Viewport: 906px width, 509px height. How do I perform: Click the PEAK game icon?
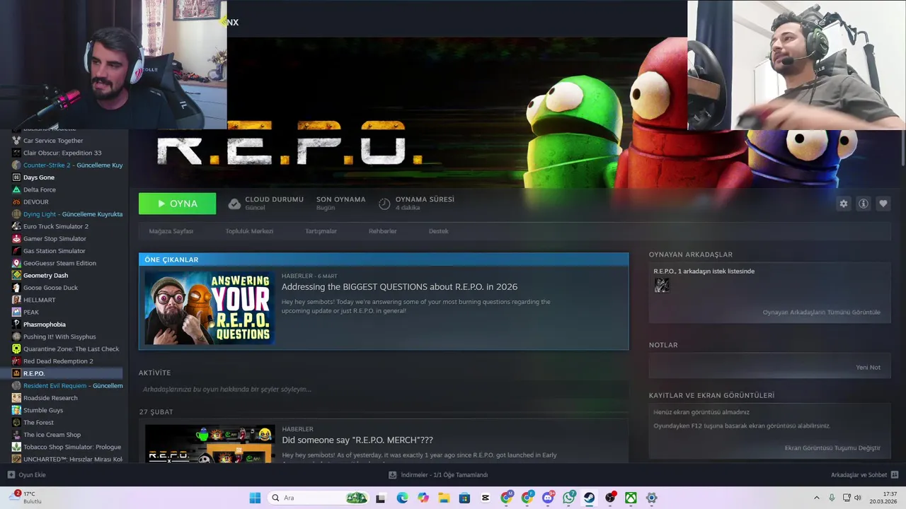pos(16,312)
